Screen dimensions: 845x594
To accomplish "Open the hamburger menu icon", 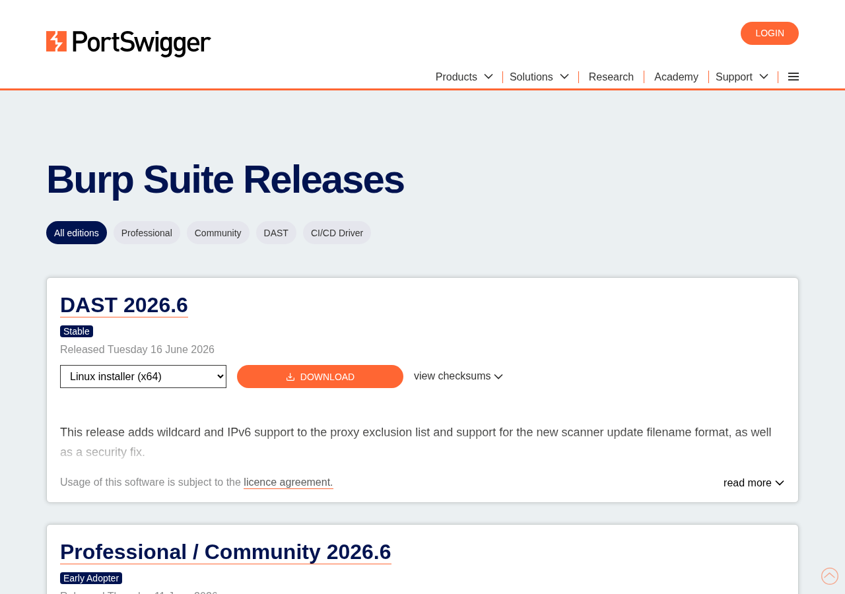I will (794, 77).
